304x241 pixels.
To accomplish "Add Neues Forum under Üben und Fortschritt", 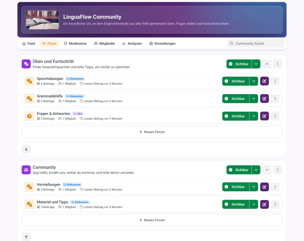I will (152, 132).
